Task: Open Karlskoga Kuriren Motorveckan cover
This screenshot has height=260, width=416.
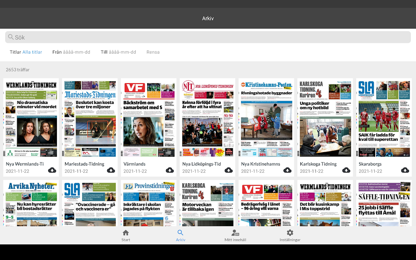Action: [x=208, y=204]
